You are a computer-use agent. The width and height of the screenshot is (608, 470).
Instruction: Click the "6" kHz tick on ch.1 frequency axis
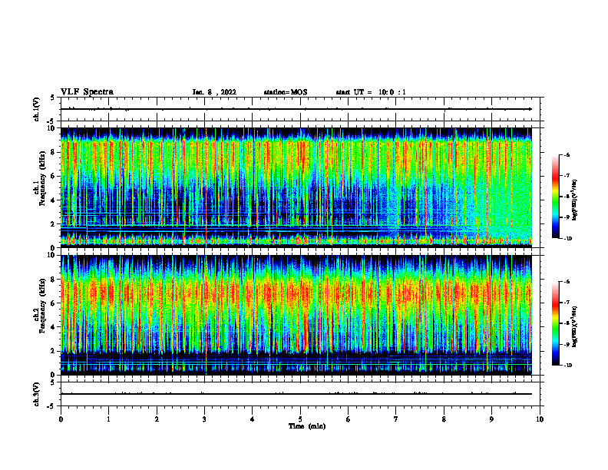click(x=53, y=176)
